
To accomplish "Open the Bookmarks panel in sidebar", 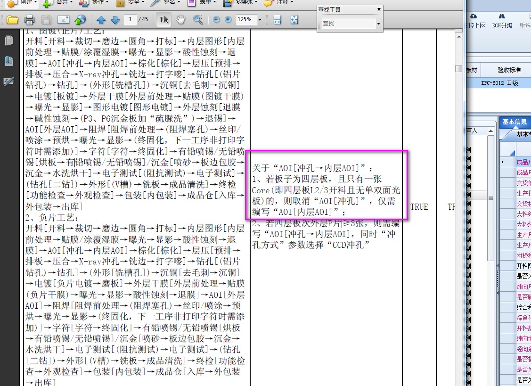I will coord(9,61).
